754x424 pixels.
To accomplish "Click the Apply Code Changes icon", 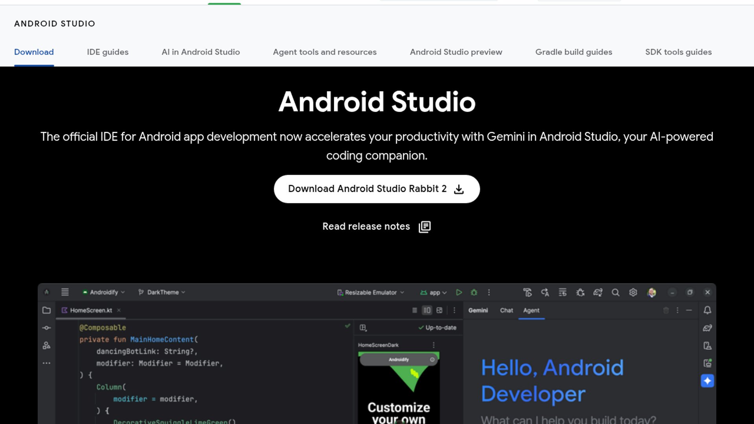I will [563, 292].
